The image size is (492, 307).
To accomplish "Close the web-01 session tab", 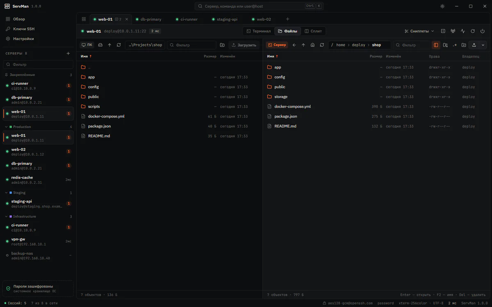I will tap(127, 19).
